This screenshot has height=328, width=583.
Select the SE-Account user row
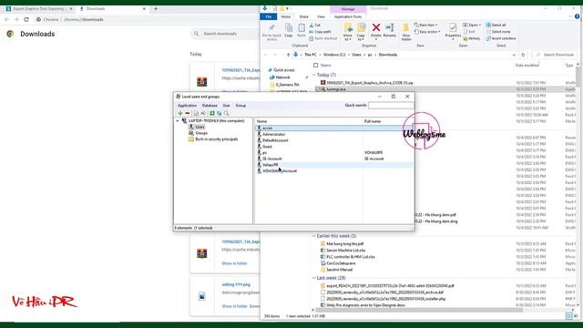(334, 159)
